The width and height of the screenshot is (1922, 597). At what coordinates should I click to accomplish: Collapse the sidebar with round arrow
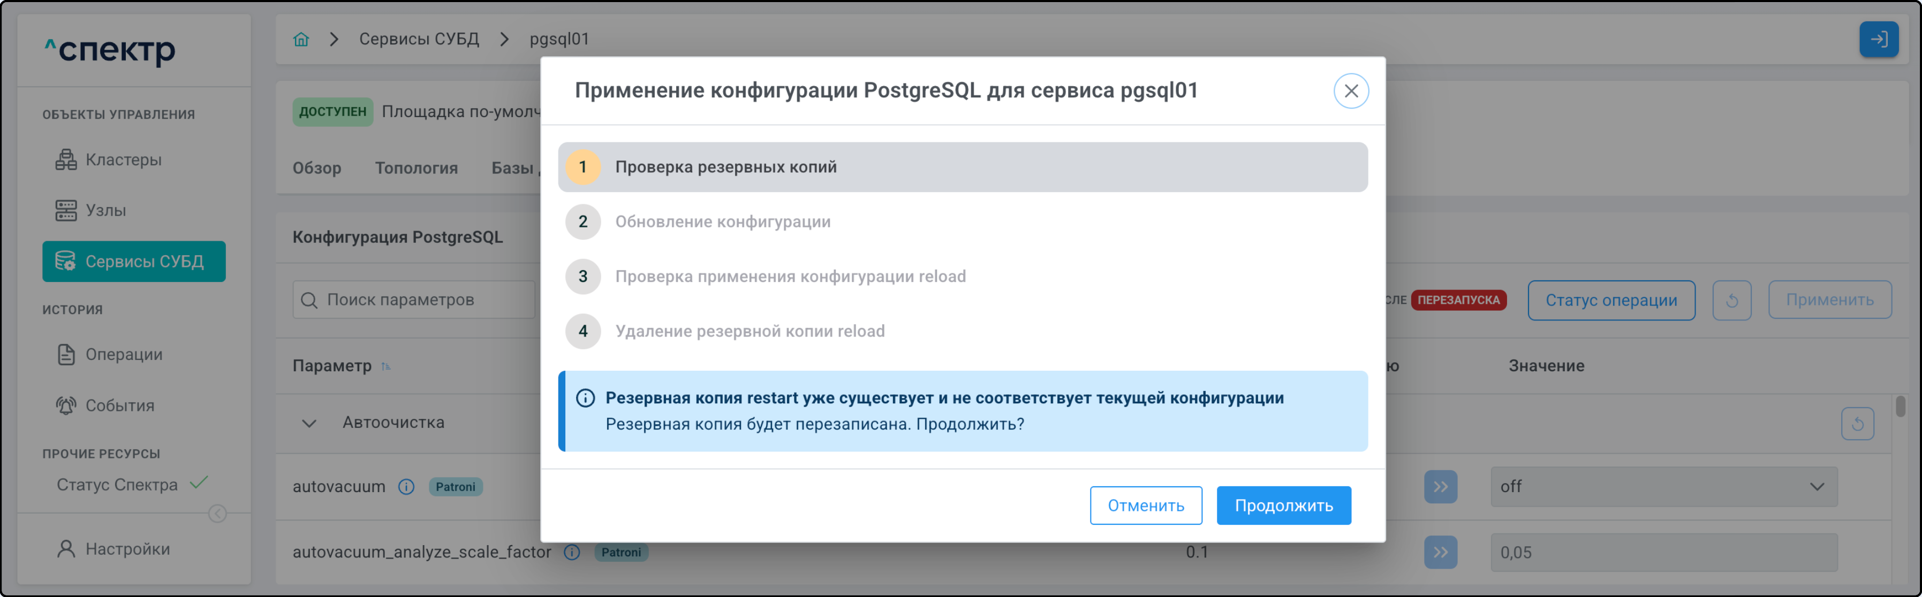(217, 514)
